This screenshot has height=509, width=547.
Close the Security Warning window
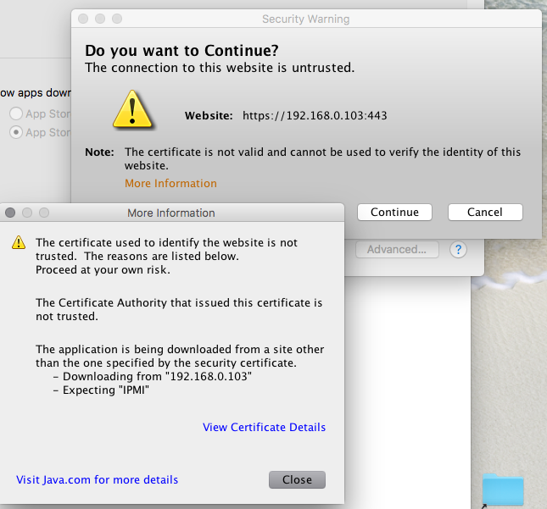[x=83, y=19]
